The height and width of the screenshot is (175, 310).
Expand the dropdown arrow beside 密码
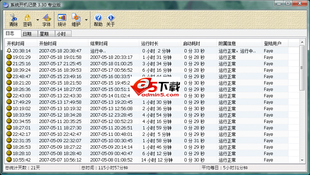38,20
